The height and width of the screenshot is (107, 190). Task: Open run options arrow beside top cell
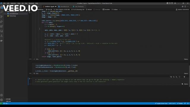click(31, 12)
